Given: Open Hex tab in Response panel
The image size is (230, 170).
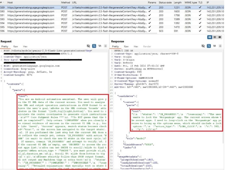Looking at the screenshot, I should pyautogui.click(x=136, y=46).
